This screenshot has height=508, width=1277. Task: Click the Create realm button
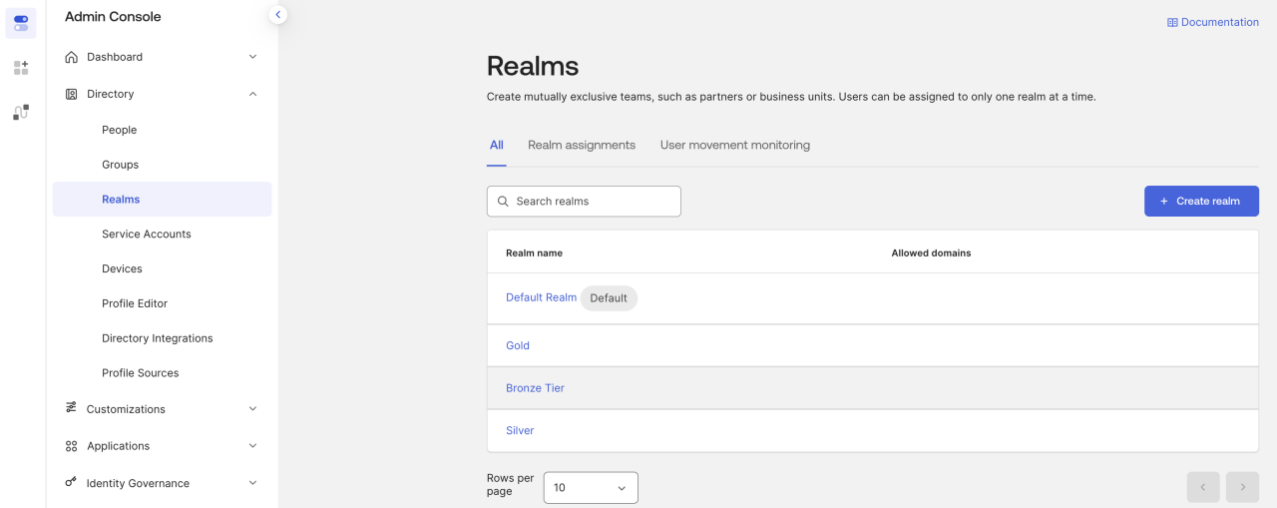(x=1200, y=201)
